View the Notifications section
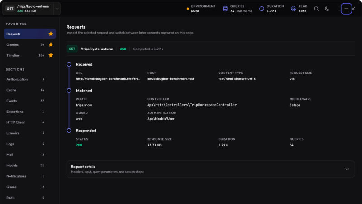 point(30,176)
